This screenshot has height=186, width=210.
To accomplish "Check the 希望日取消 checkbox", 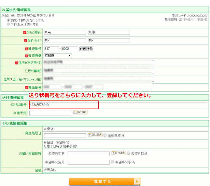I will [128, 153].
